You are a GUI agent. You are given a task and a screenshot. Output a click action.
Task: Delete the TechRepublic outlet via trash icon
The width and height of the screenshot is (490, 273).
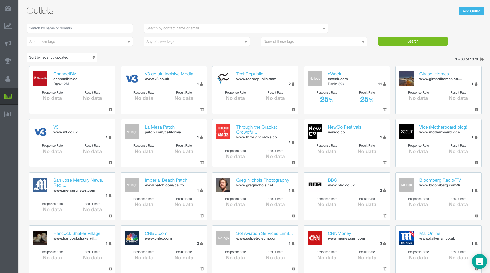point(294,109)
